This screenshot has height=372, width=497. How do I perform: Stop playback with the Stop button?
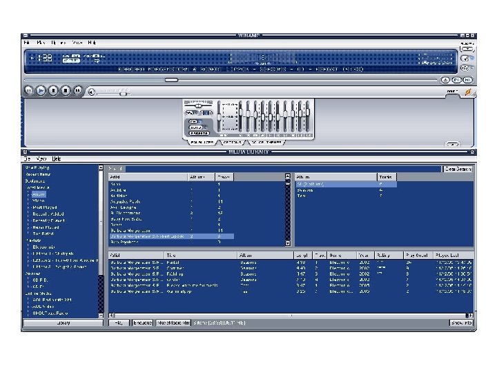click(66, 91)
